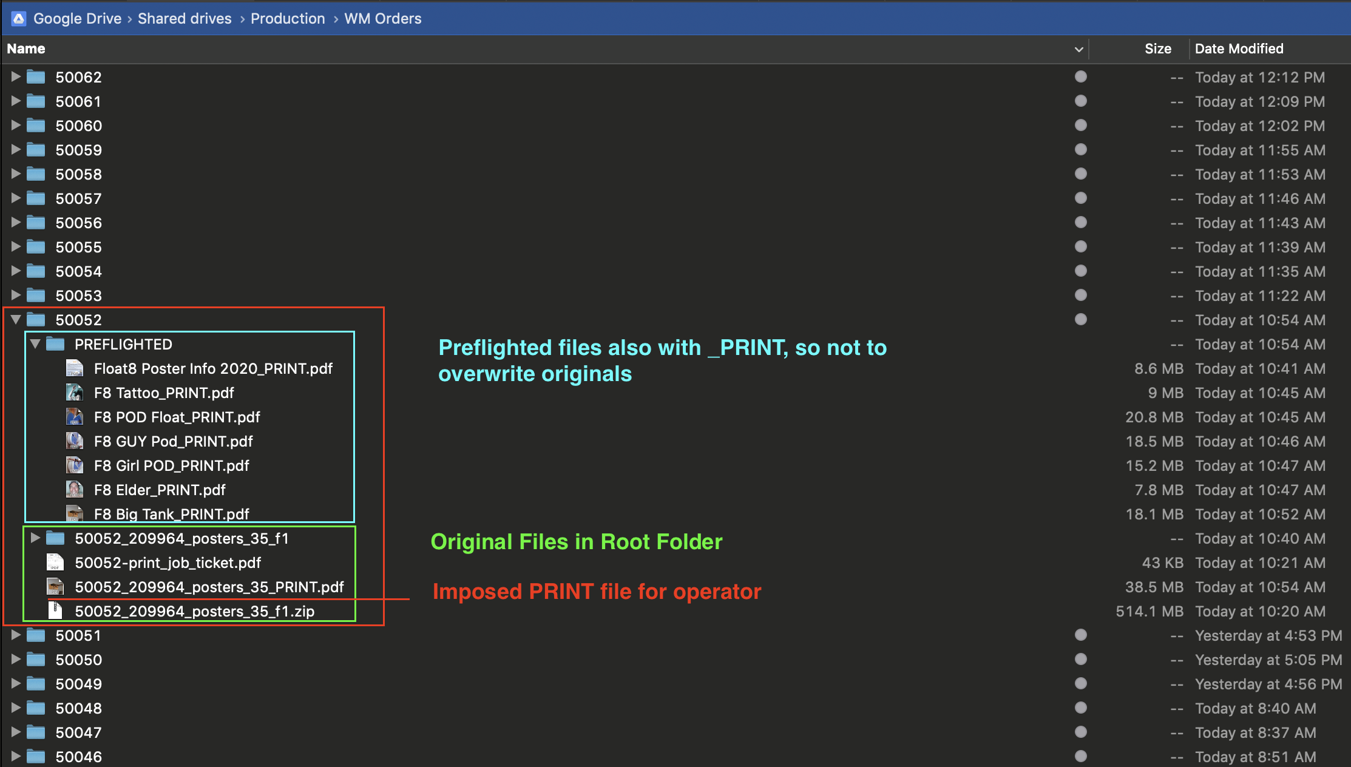Click sync status dot for folder 50061

coord(1080,101)
